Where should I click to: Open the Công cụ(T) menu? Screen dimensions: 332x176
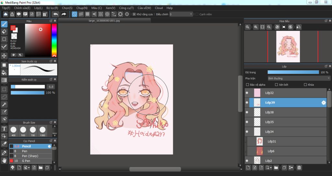click(126, 8)
